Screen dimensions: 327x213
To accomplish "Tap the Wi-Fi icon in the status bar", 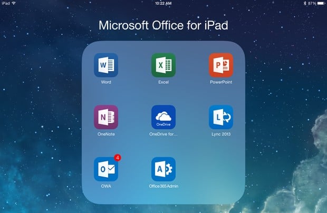I will (x=14, y=3).
